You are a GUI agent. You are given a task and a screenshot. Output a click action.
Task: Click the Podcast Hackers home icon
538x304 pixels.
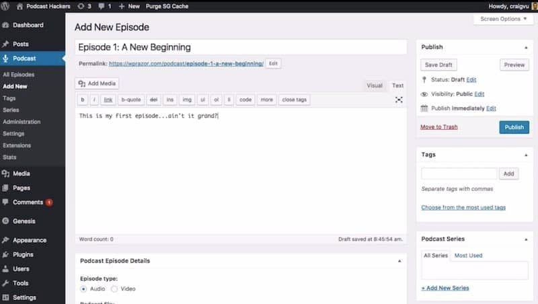coord(20,6)
